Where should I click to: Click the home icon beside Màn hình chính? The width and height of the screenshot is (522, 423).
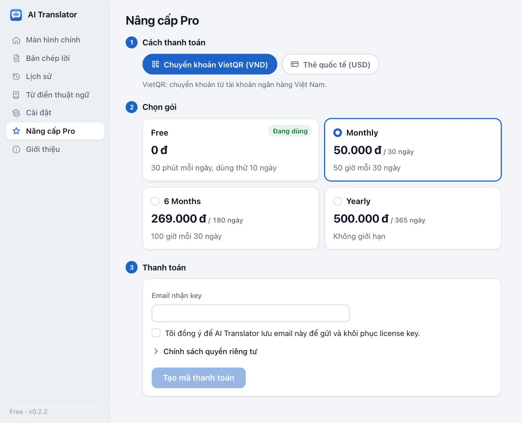[16, 40]
